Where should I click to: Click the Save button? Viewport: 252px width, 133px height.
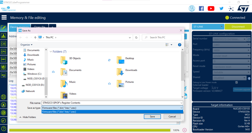tap(152, 116)
